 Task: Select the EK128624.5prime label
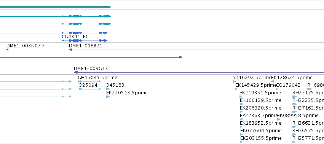(x=292, y=78)
